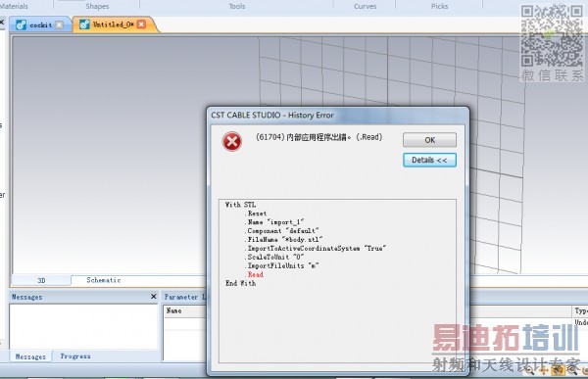This screenshot has height=379, width=588.
Task: Switch to the Schematic view tab
Action: (x=104, y=280)
